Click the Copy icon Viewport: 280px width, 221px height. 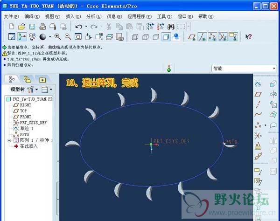point(119,27)
